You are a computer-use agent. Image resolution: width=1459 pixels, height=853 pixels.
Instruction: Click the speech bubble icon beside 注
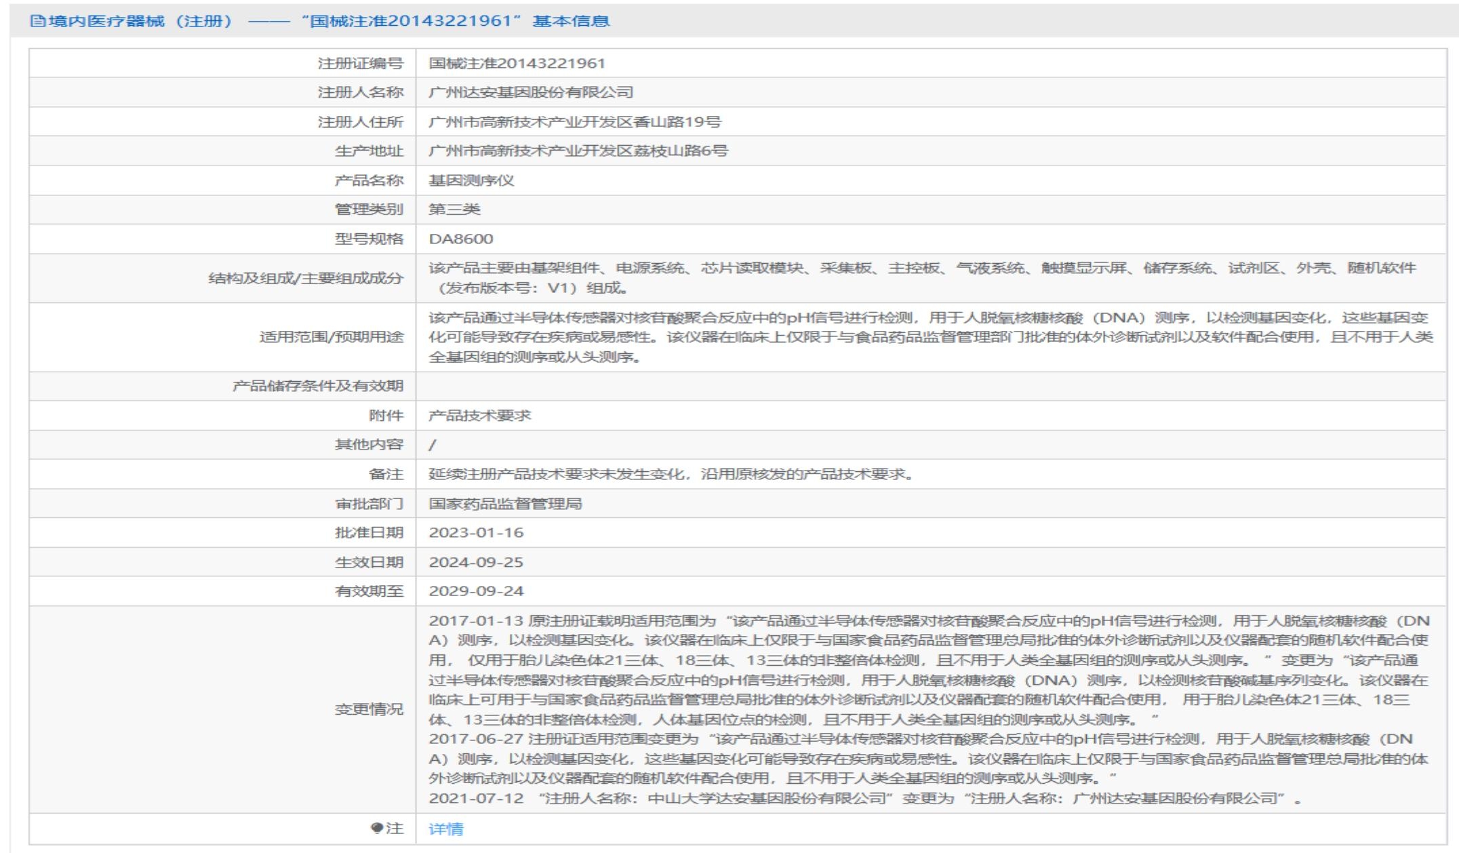pos(378,828)
